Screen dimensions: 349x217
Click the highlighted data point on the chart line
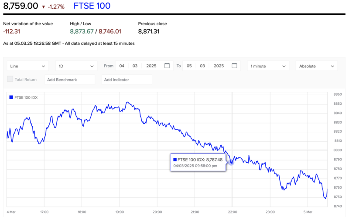pos(232,161)
